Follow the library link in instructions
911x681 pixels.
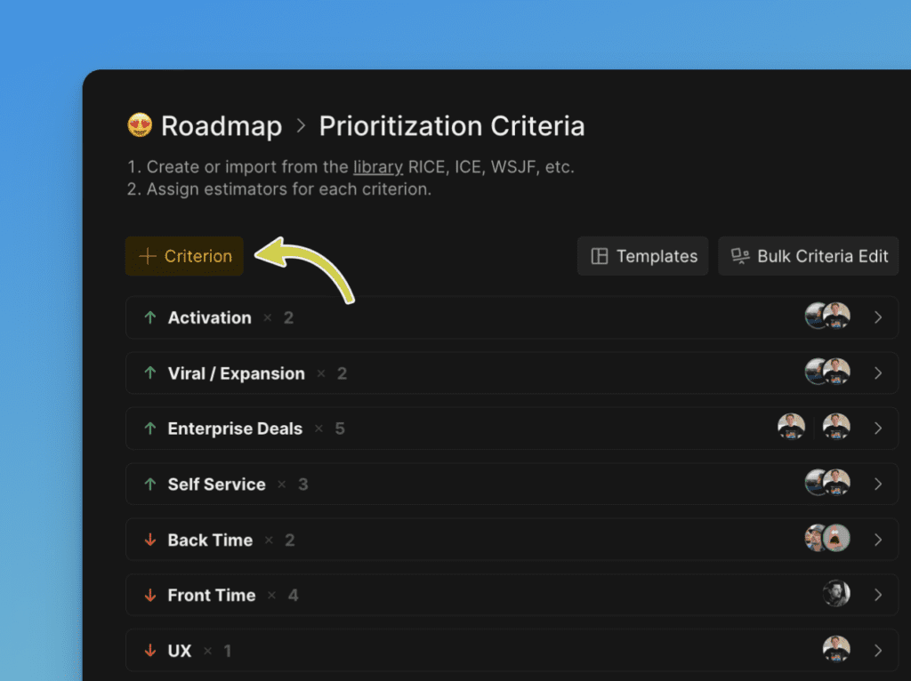378,167
